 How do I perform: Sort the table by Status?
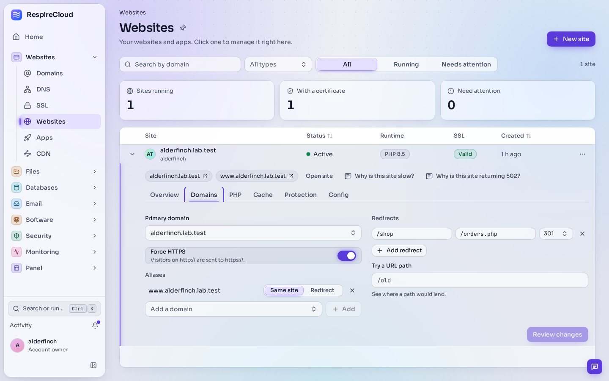tap(319, 136)
